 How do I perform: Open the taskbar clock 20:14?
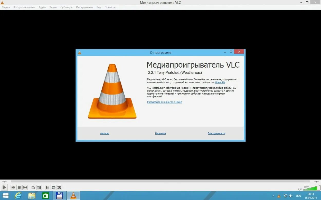pyautogui.click(x=311, y=196)
